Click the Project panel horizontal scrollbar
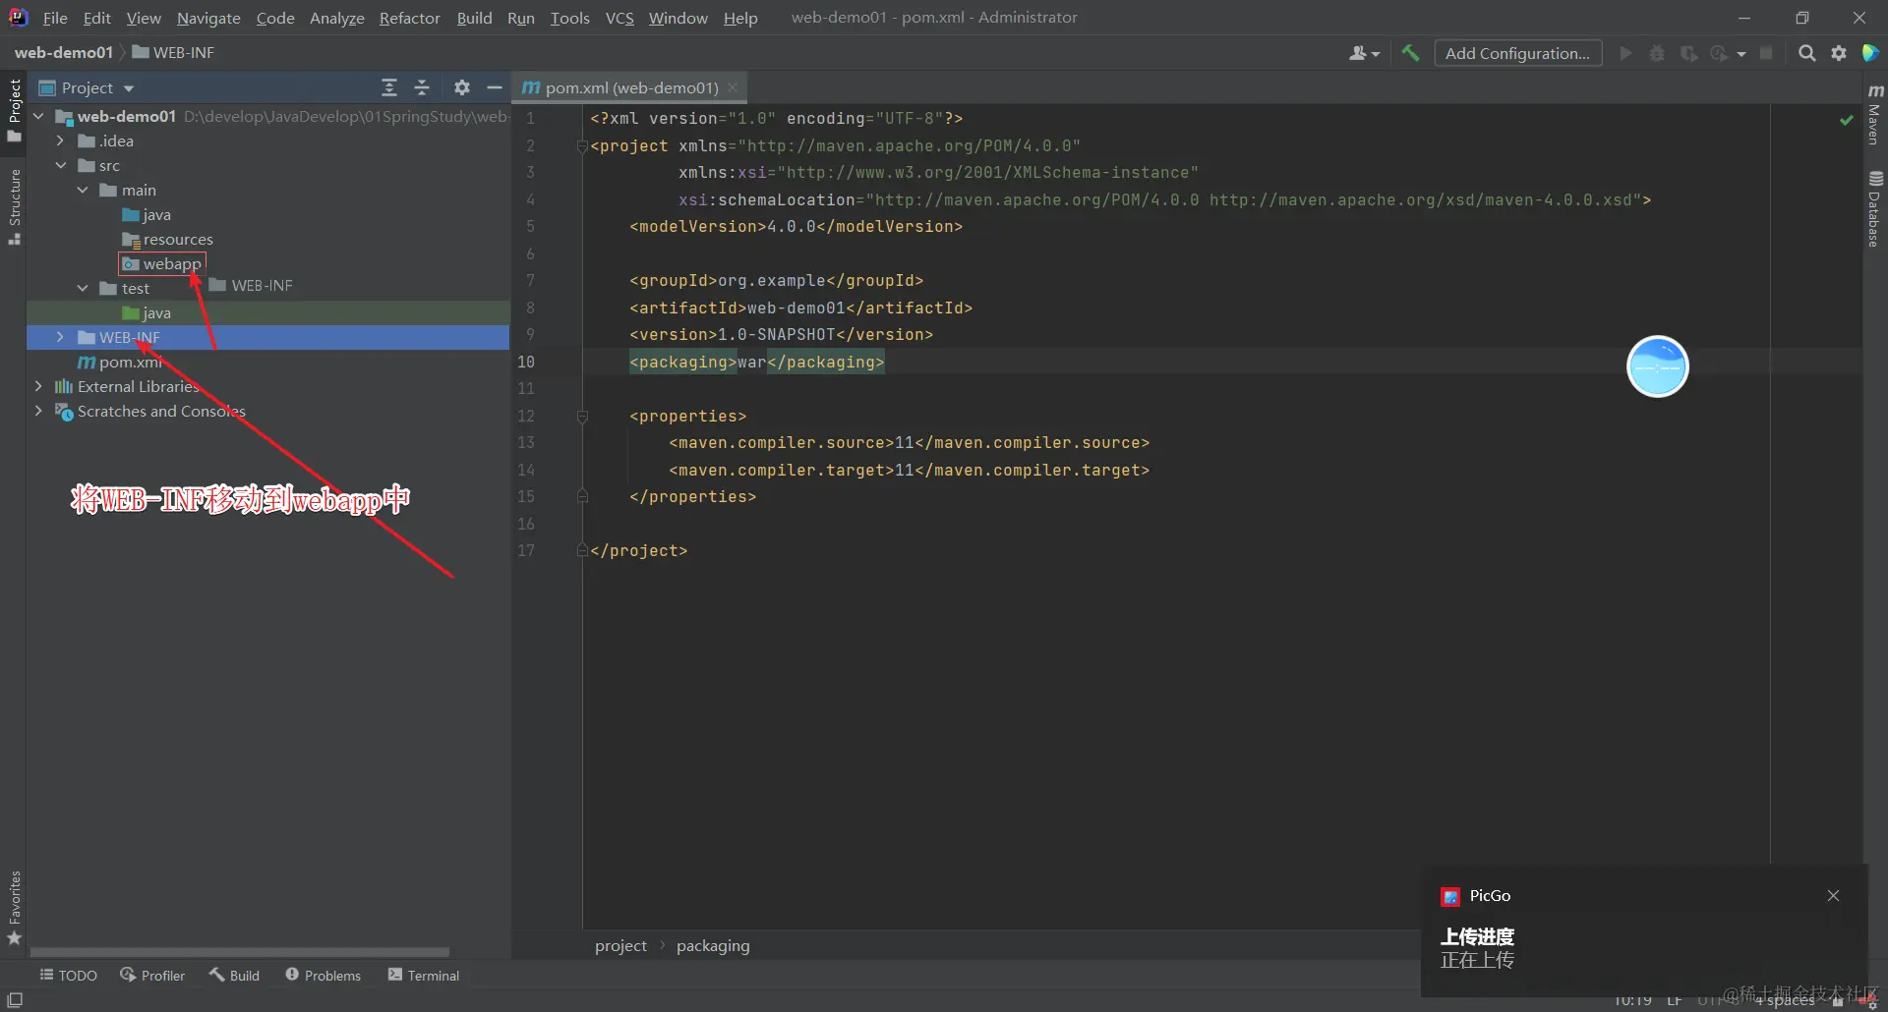Screen dimensions: 1888x1012 click(240, 952)
